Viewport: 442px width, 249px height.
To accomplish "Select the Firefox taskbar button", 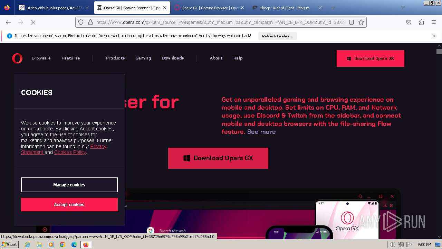I will [x=86, y=245].
